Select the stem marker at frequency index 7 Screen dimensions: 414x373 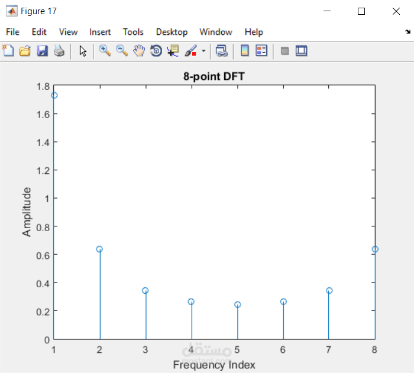point(329,290)
